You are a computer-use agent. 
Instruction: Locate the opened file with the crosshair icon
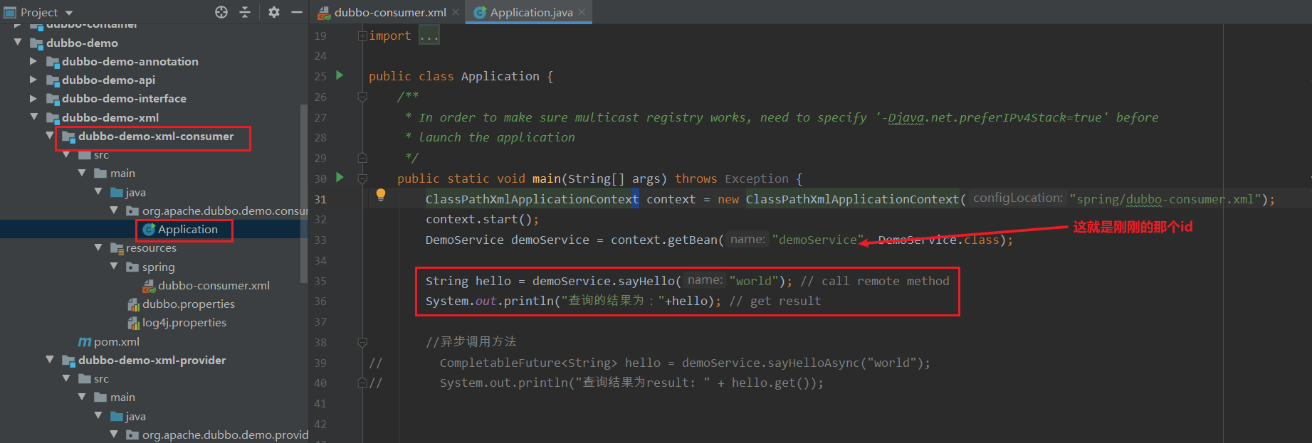pos(221,12)
